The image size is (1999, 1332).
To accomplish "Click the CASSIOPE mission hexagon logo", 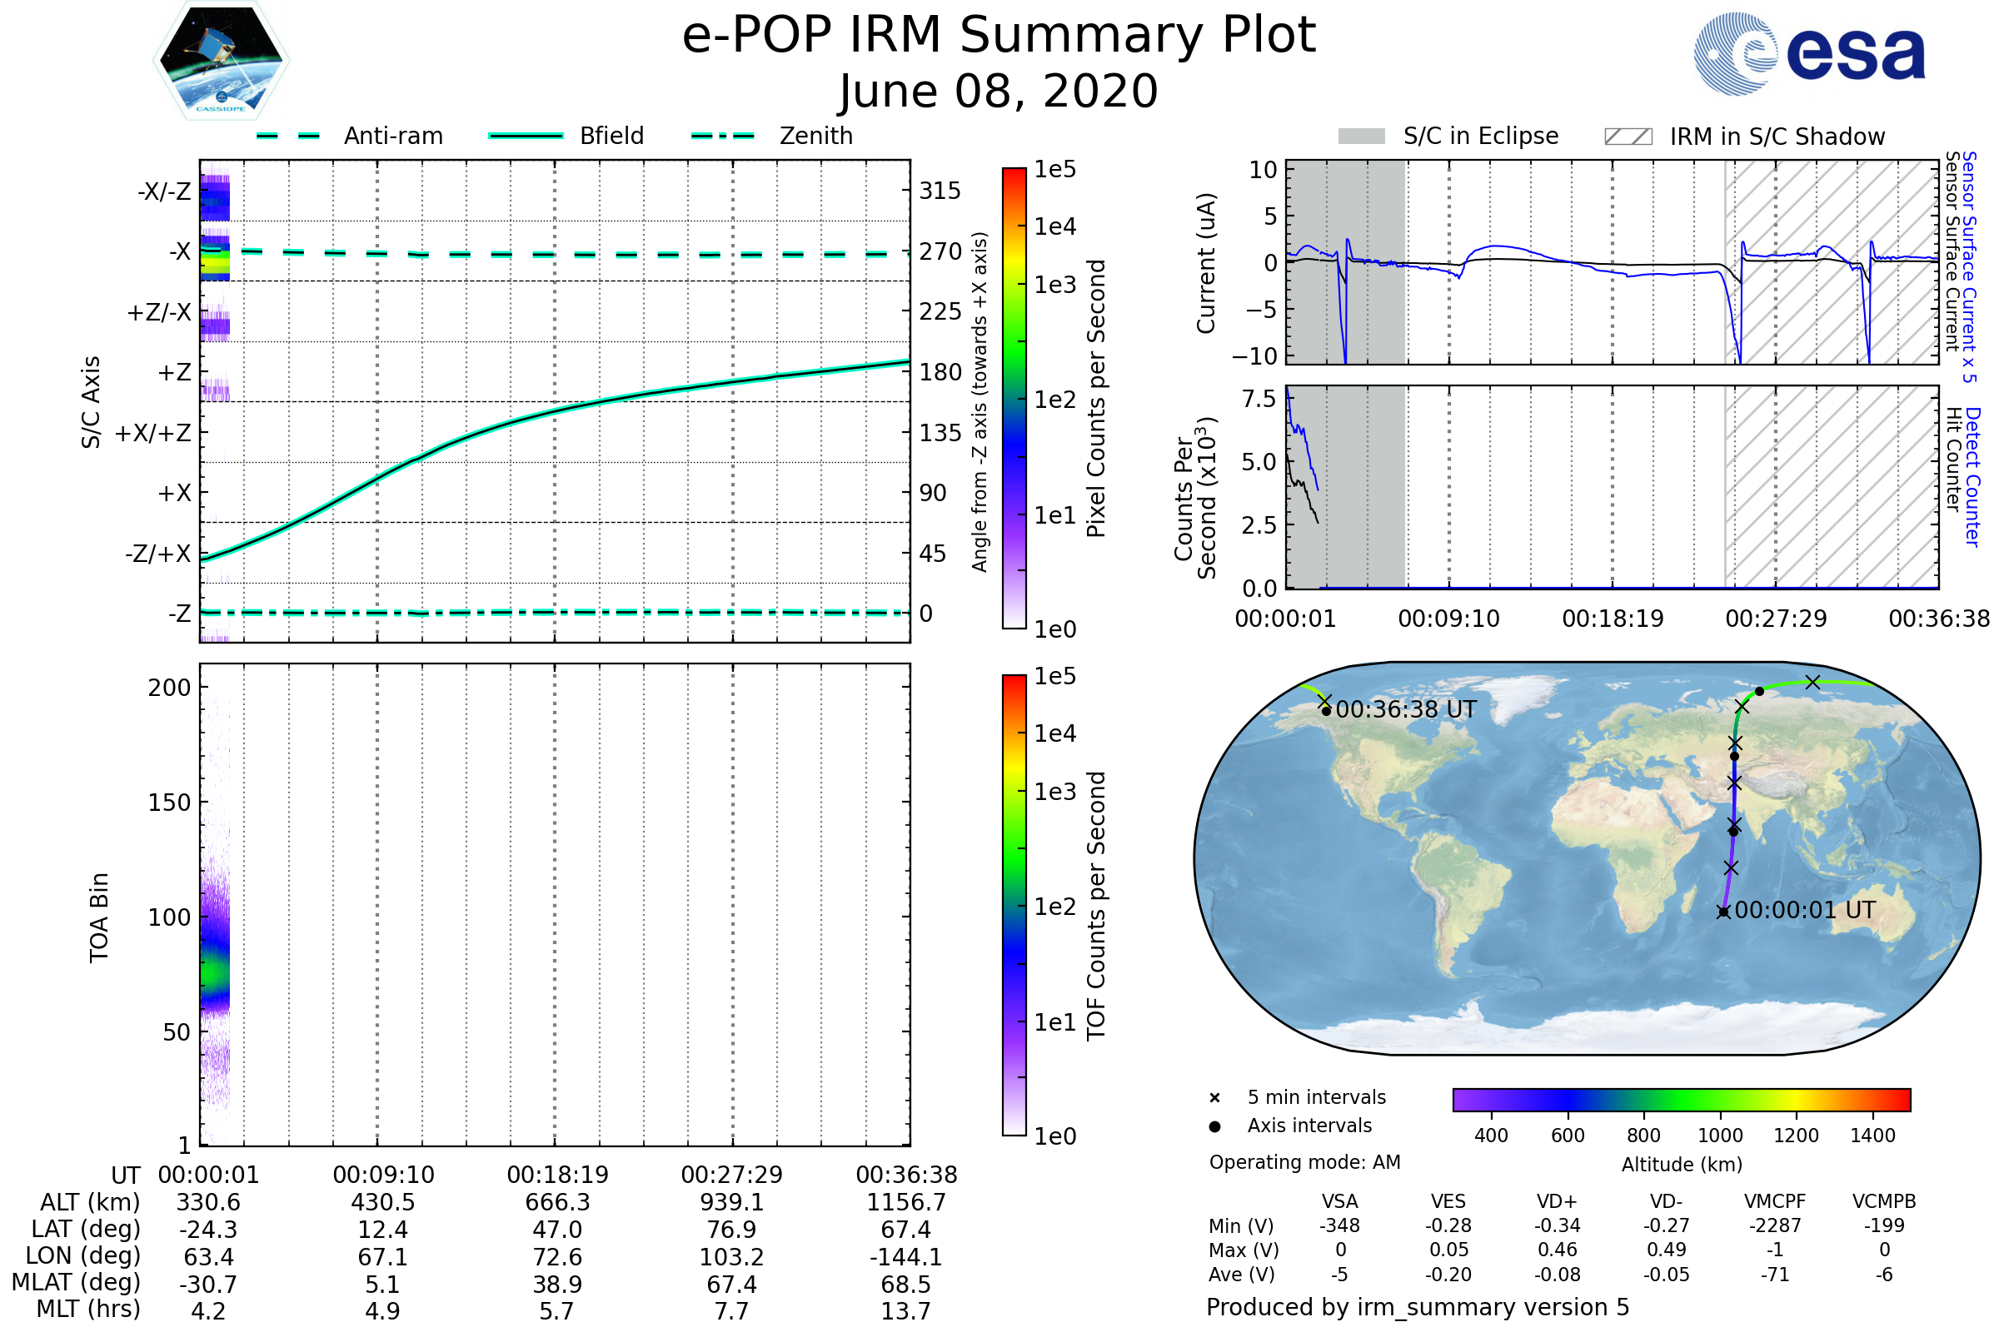I will coord(221,61).
